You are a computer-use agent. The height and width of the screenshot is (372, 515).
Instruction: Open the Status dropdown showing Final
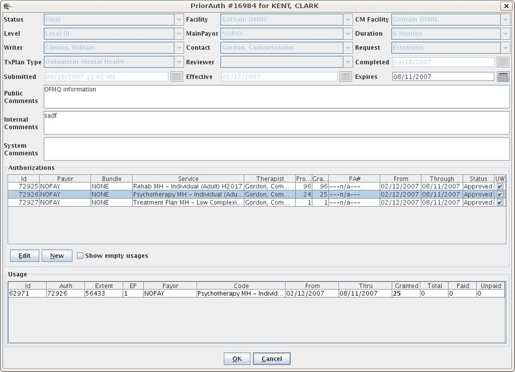click(179, 19)
